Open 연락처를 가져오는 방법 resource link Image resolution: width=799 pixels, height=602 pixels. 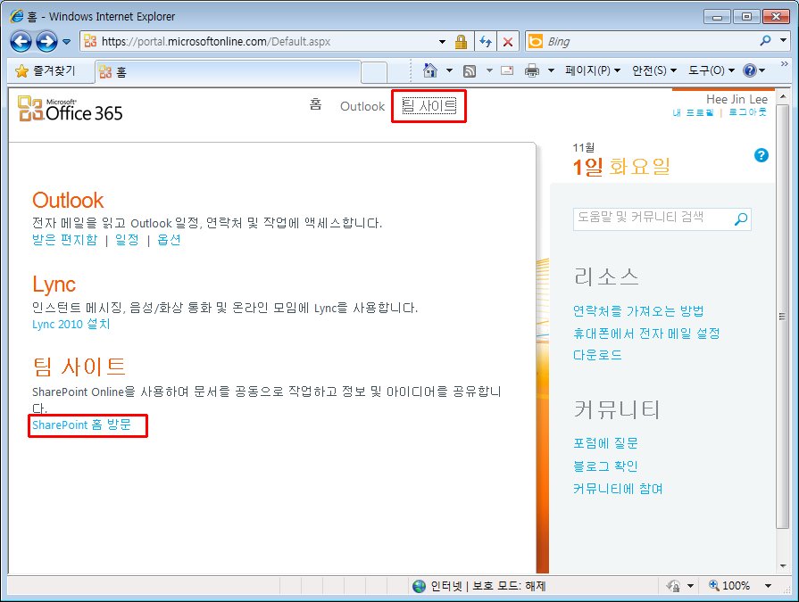[x=638, y=310]
